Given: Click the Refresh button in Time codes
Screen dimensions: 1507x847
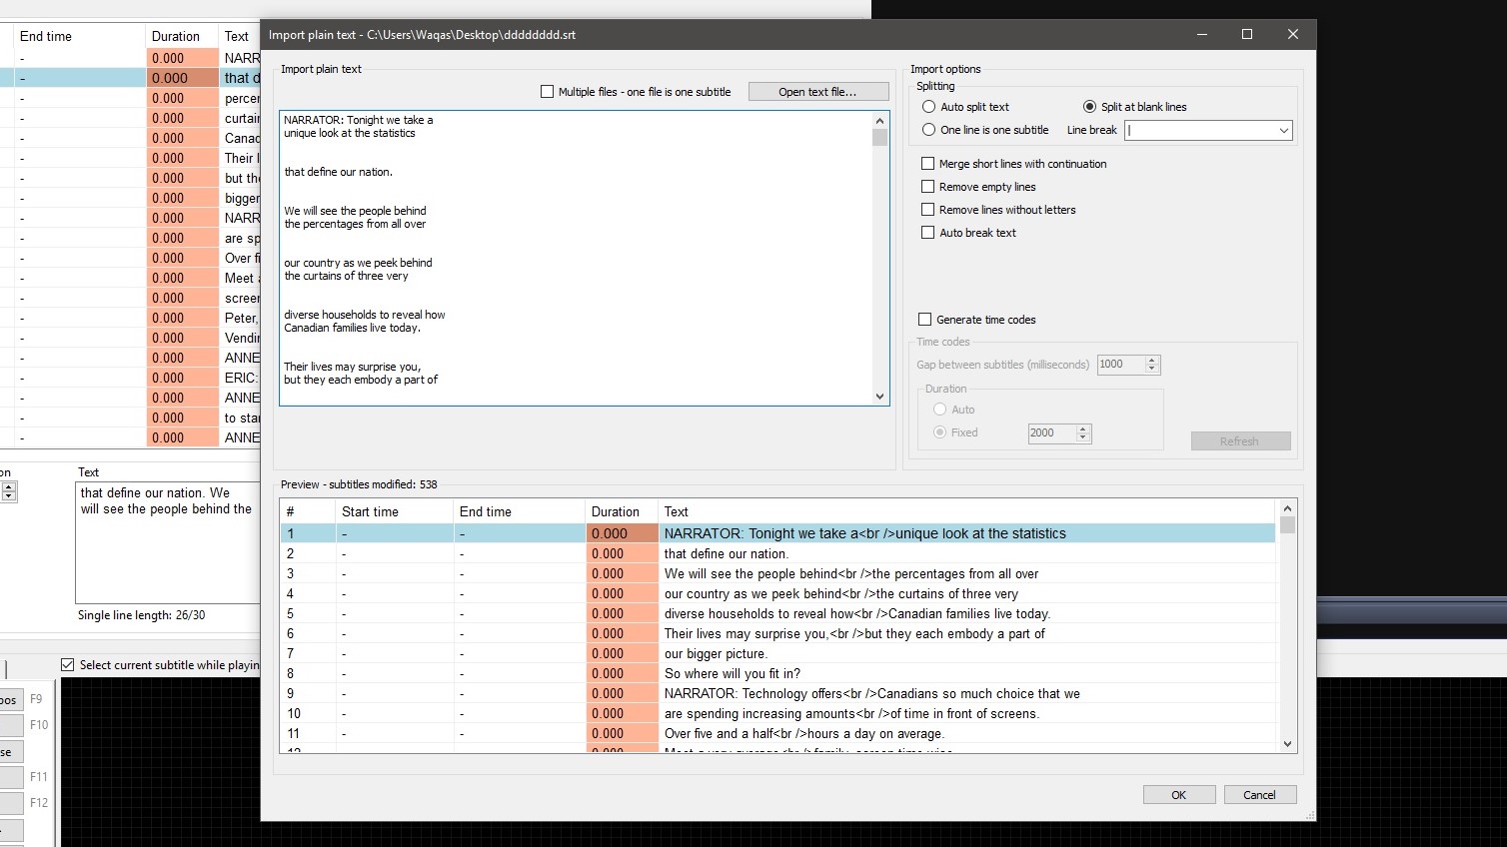Looking at the screenshot, I should click(x=1240, y=440).
